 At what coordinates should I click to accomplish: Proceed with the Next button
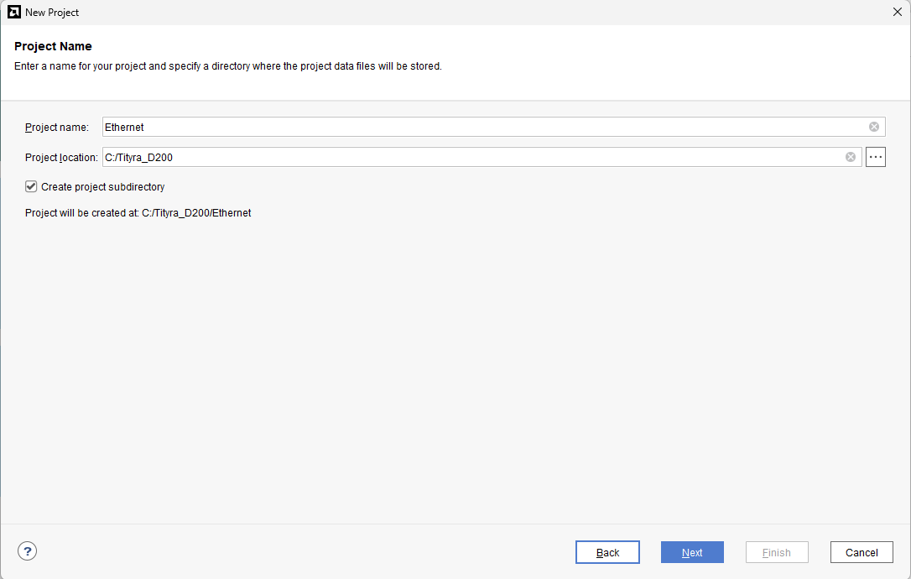(x=692, y=552)
